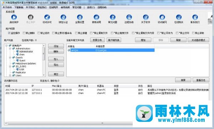214x129 pixels.
Task: Click the 访问许可 key icon
Action: [x=47, y=17]
